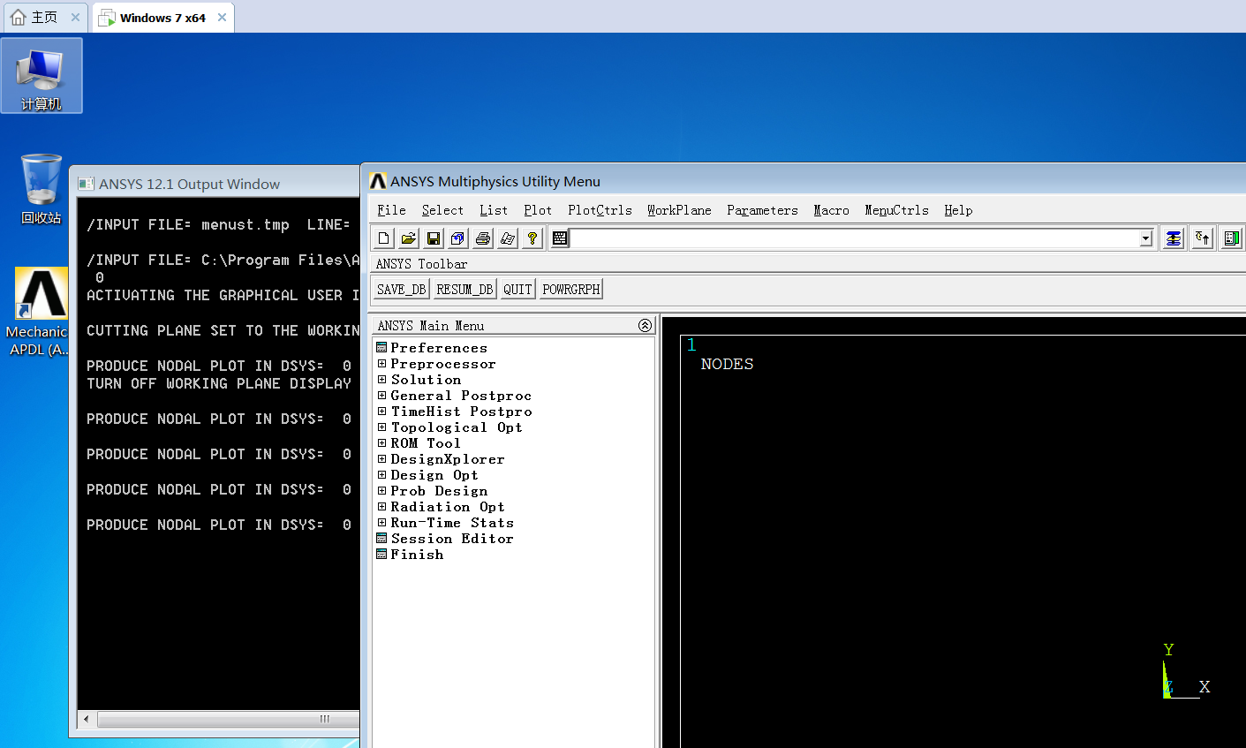Image resolution: width=1246 pixels, height=748 pixels.
Task: Click the Raise Hidden icon
Action: click(x=1174, y=238)
